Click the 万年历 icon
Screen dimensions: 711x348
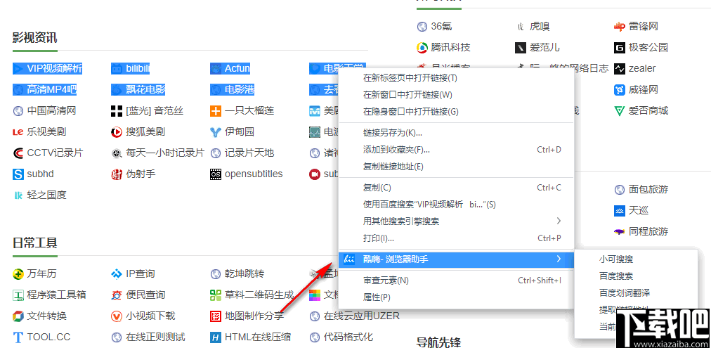point(18,274)
